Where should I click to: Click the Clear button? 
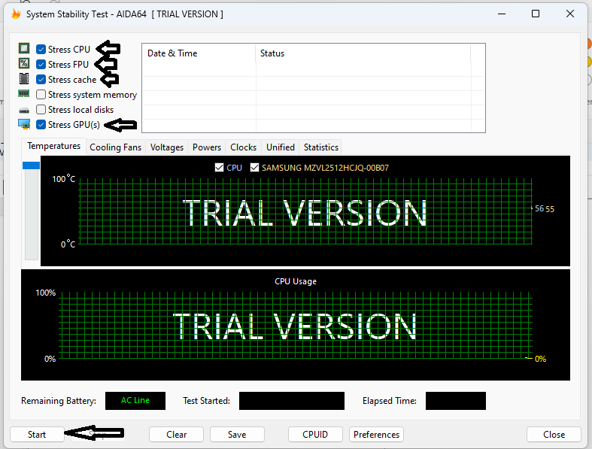click(x=176, y=434)
